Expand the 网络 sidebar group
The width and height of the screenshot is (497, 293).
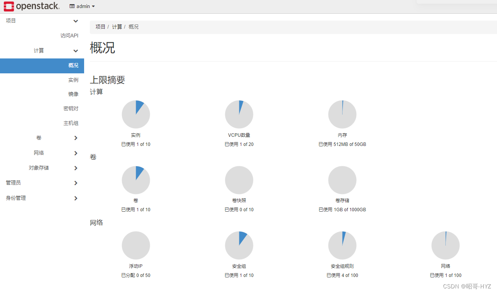pos(42,153)
